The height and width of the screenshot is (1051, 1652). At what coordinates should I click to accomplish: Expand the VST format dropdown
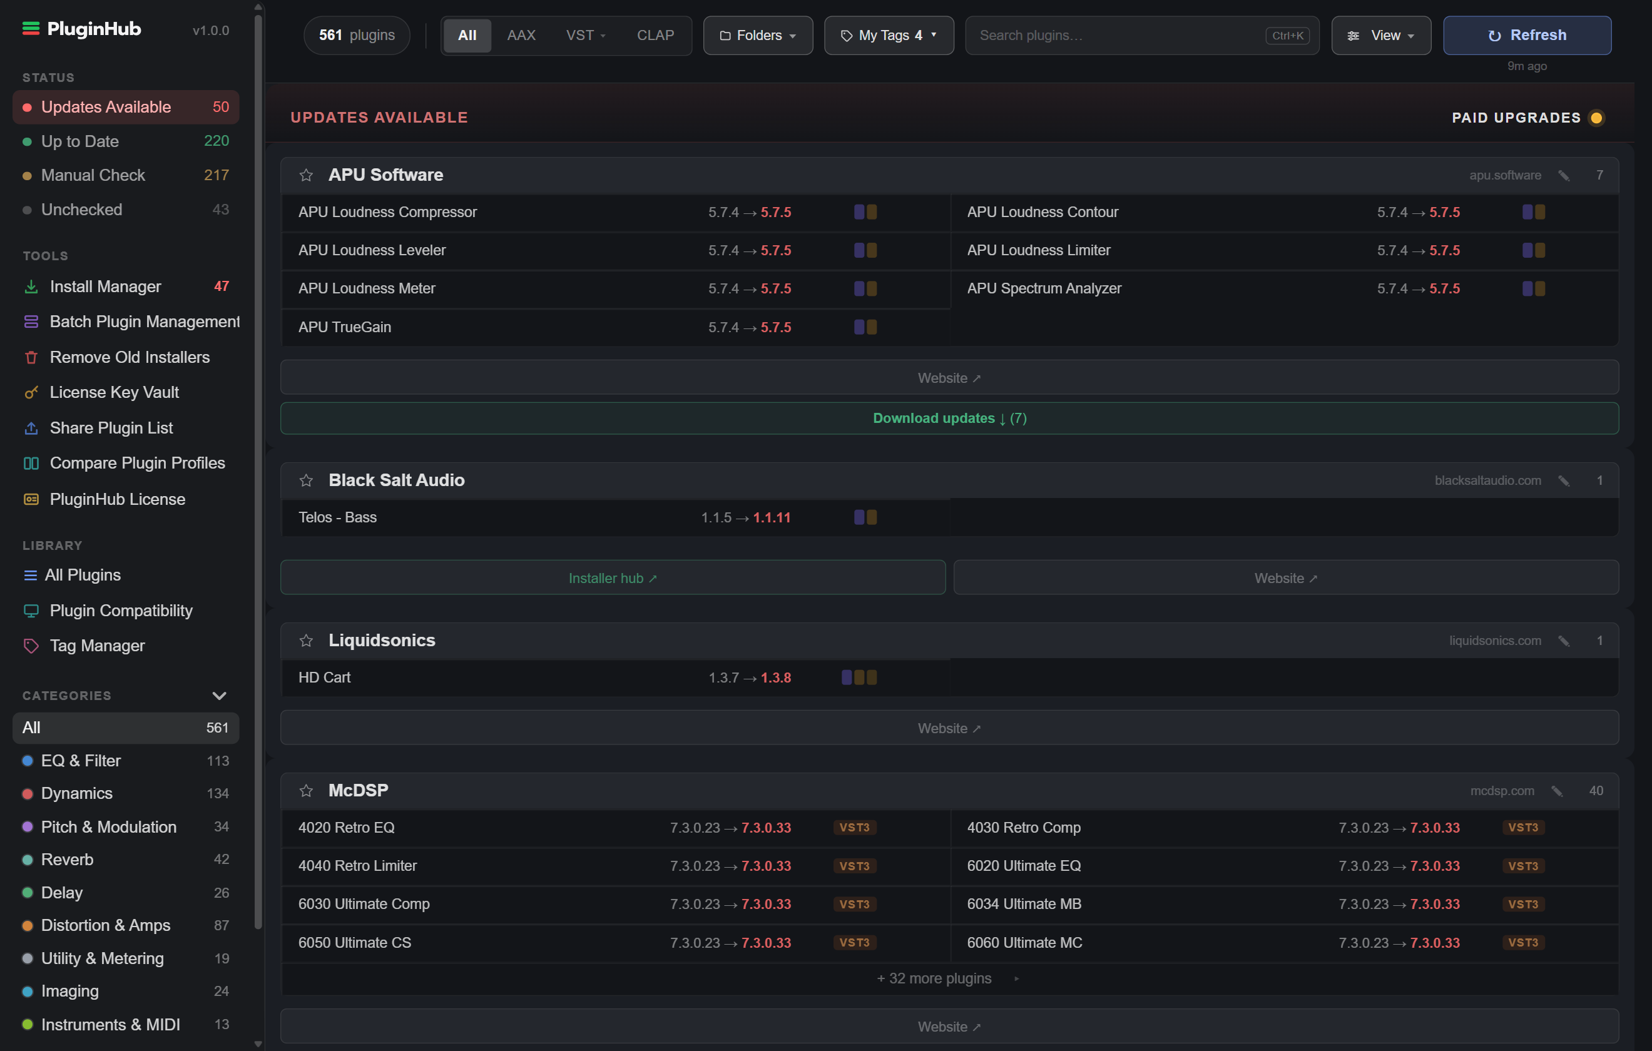click(585, 35)
